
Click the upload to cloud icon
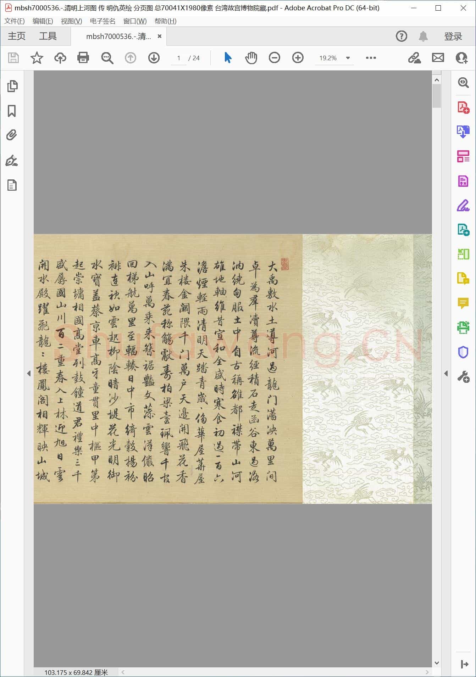pyautogui.click(x=60, y=58)
